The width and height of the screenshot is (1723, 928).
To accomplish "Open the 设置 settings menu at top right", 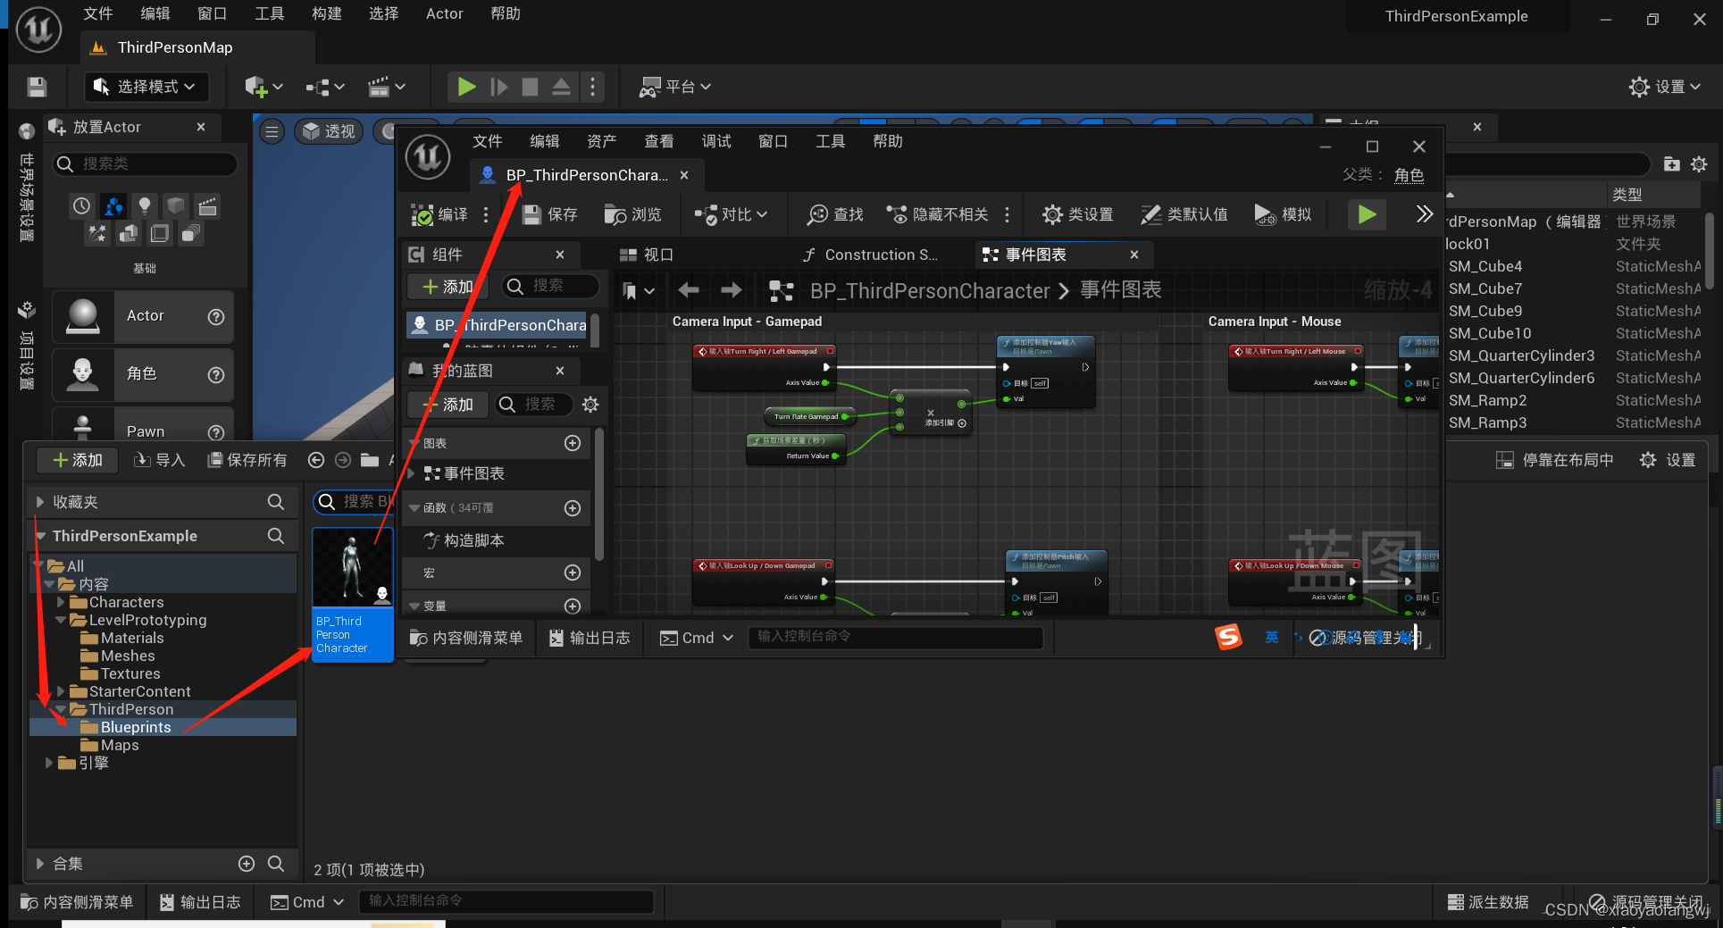I will pyautogui.click(x=1665, y=87).
